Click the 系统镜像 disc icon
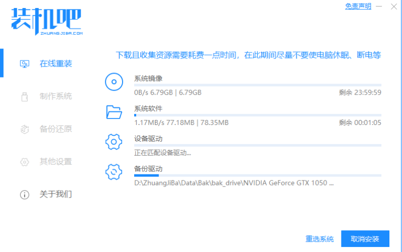Image resolution: width=402 pixels, height=252 pixels. [114, 82]
